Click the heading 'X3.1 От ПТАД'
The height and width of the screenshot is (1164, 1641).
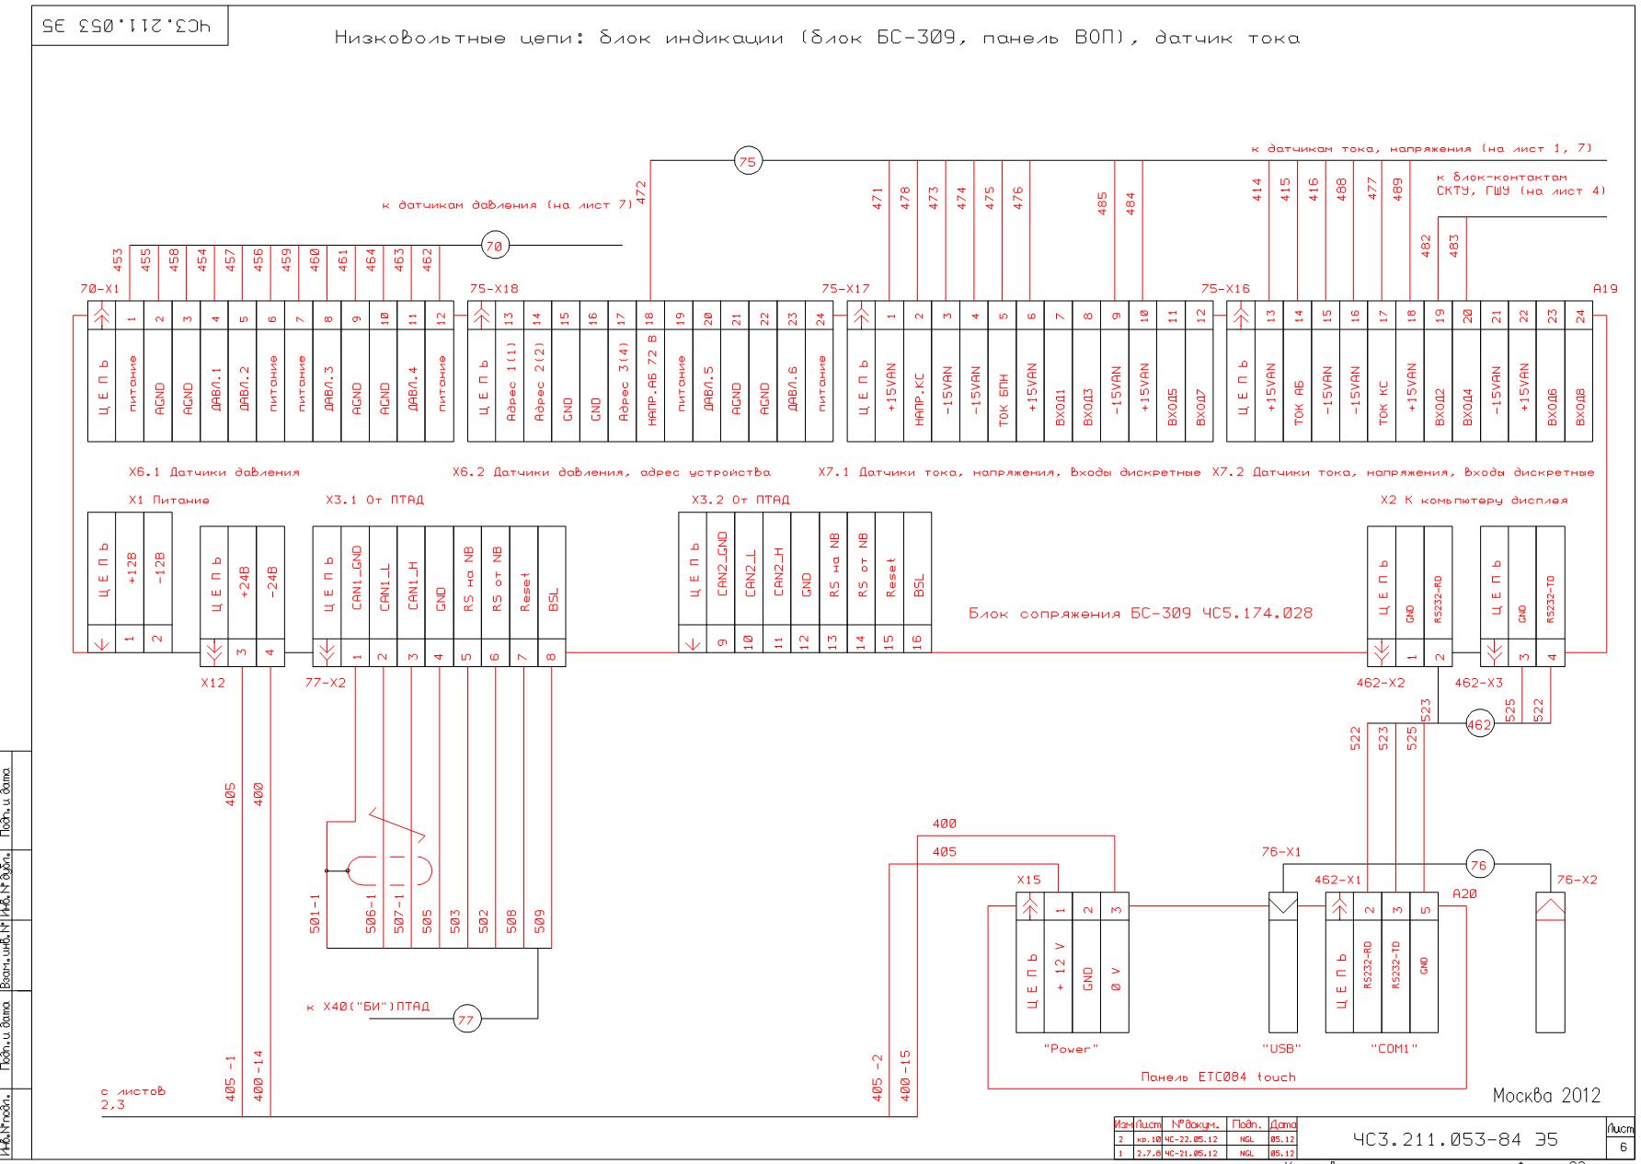click(x=374, y=501)
